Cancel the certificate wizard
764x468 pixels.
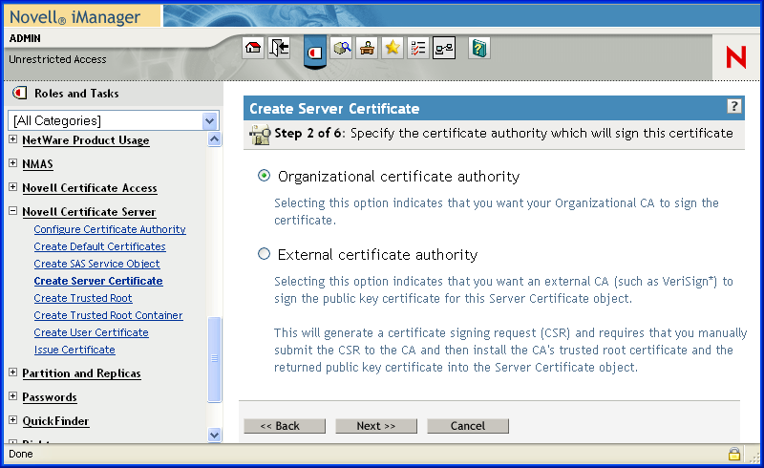coord(468,426)
